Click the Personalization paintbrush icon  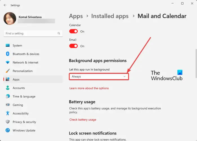pyautogui.click(x=8, y=71)
